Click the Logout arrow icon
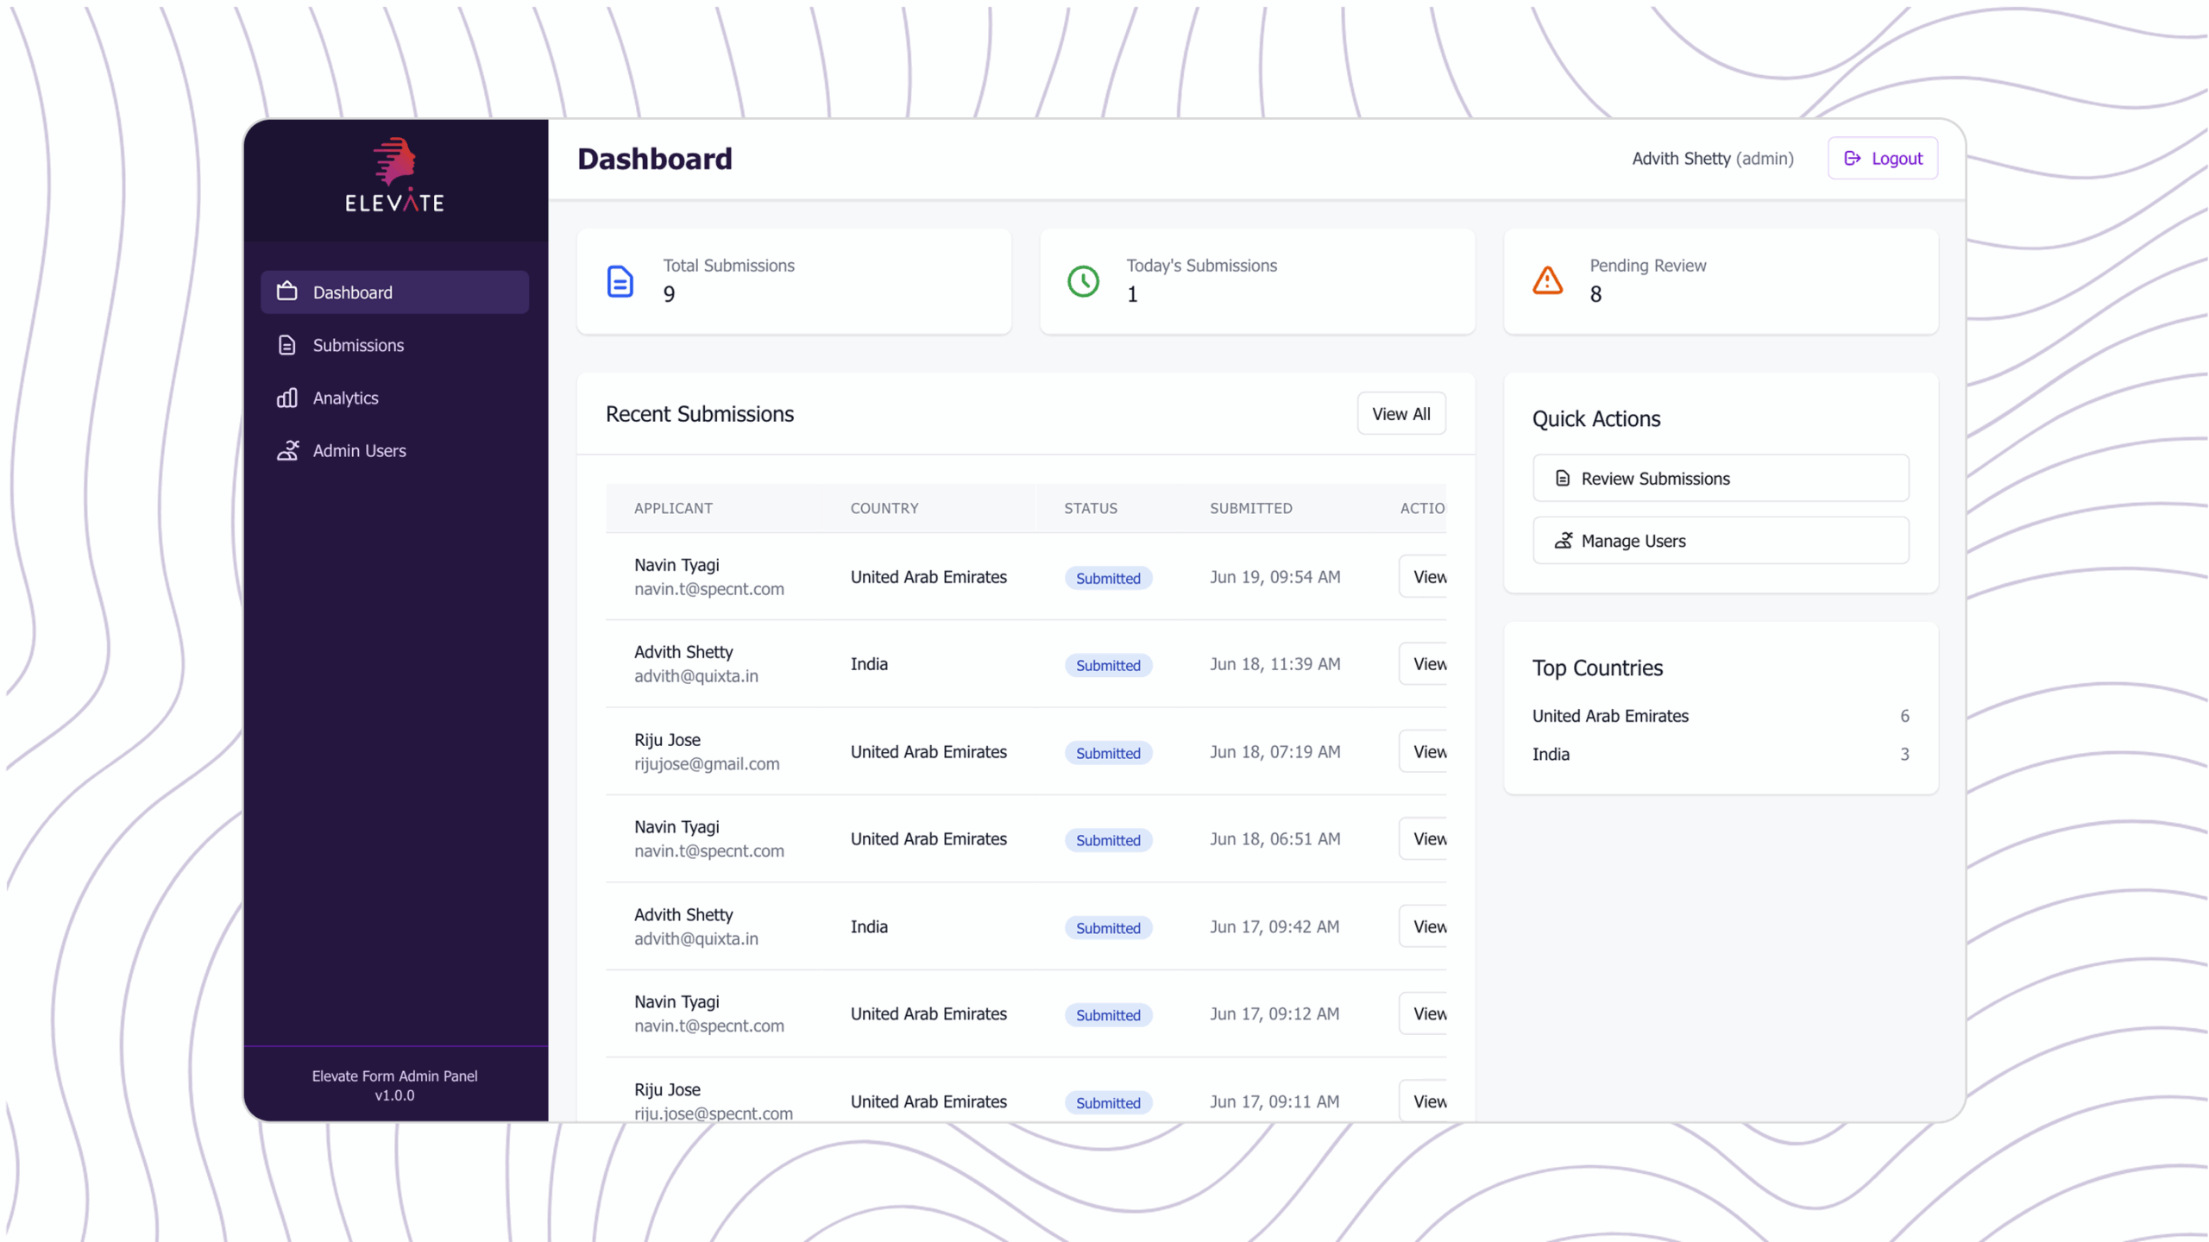2209x1242 pixels. click(x=1852, y=158)
